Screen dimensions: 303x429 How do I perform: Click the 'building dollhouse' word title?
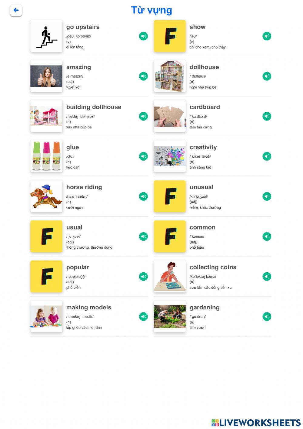[94, 107]
